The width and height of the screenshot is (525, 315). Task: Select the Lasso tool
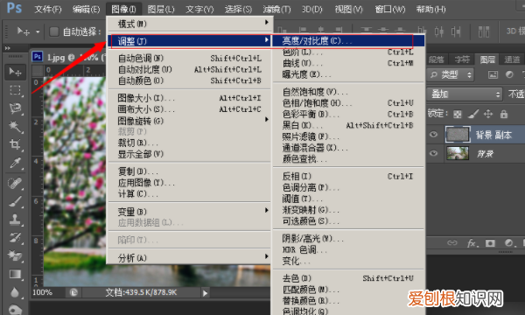[x=15, y=108]
